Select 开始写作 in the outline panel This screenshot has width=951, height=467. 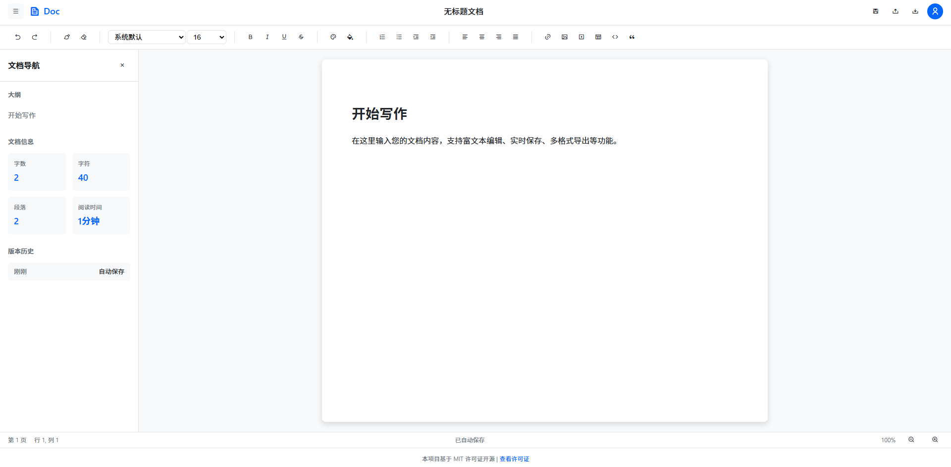(x=22, y=115)
